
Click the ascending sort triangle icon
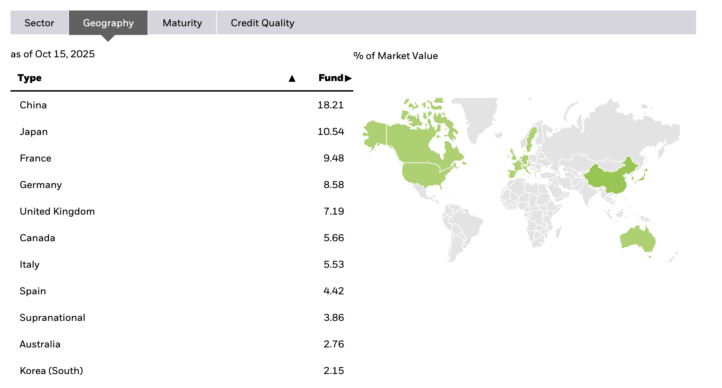(x=292, y=78)
